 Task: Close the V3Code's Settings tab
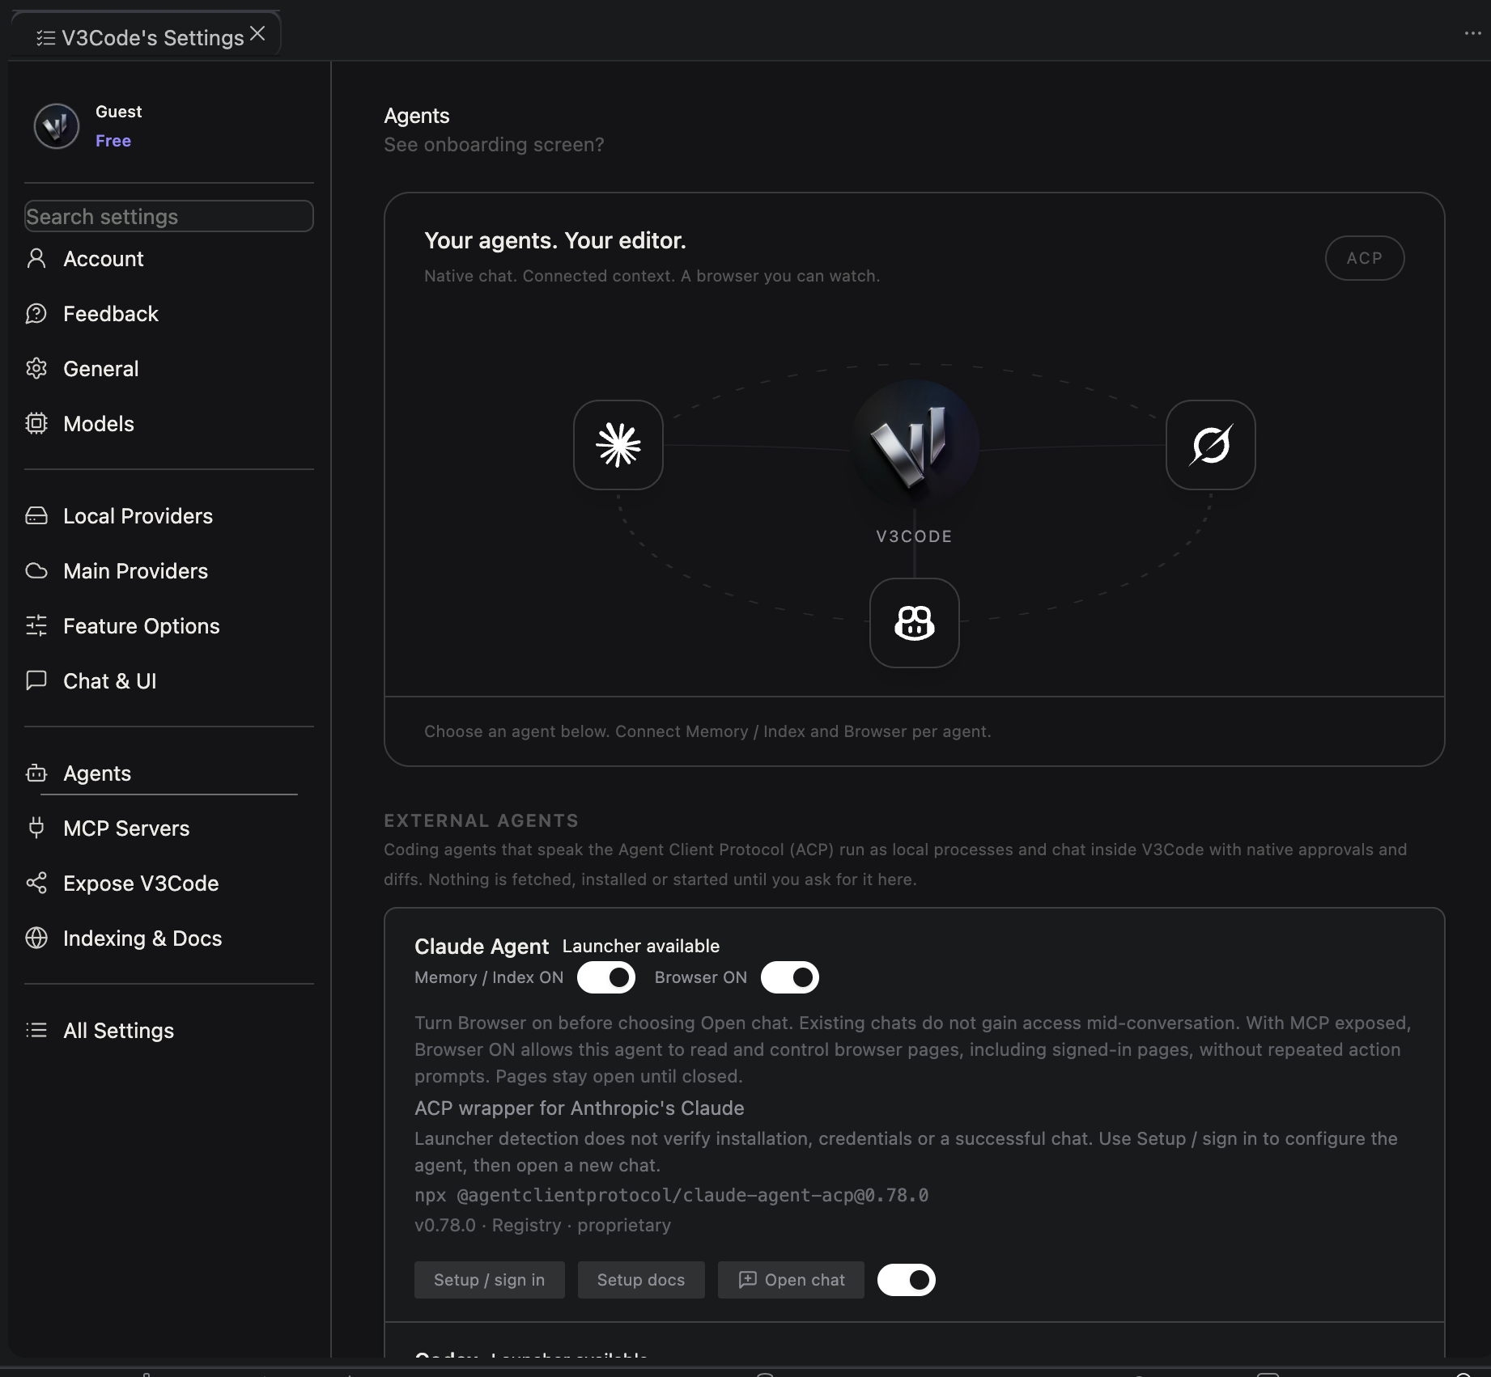pyautogui.click(x=257, y=34)
